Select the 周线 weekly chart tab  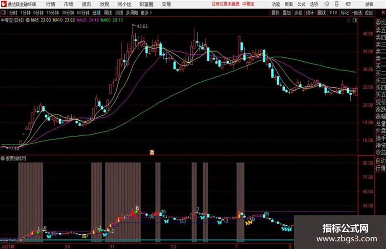108,13
